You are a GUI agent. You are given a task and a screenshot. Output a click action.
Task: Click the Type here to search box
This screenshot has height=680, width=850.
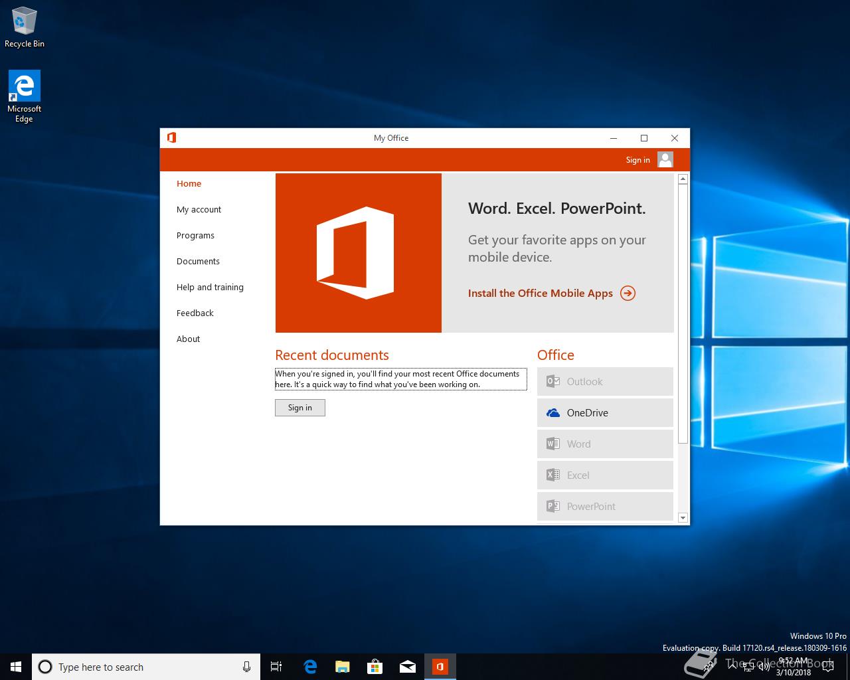145,667
